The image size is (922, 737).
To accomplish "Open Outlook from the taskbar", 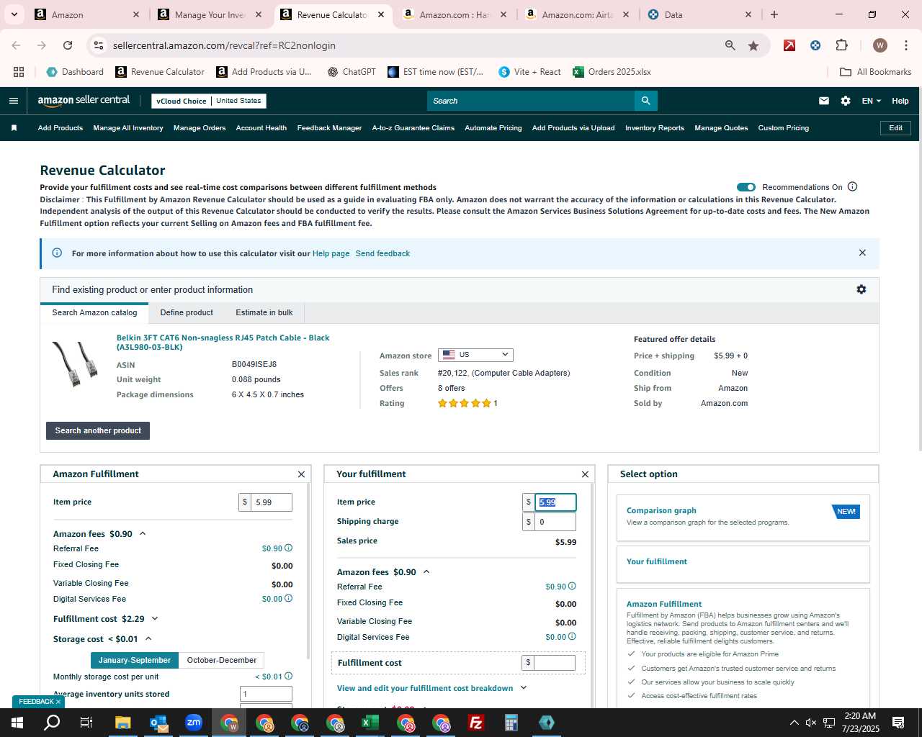I will click(x=158, y=723).
